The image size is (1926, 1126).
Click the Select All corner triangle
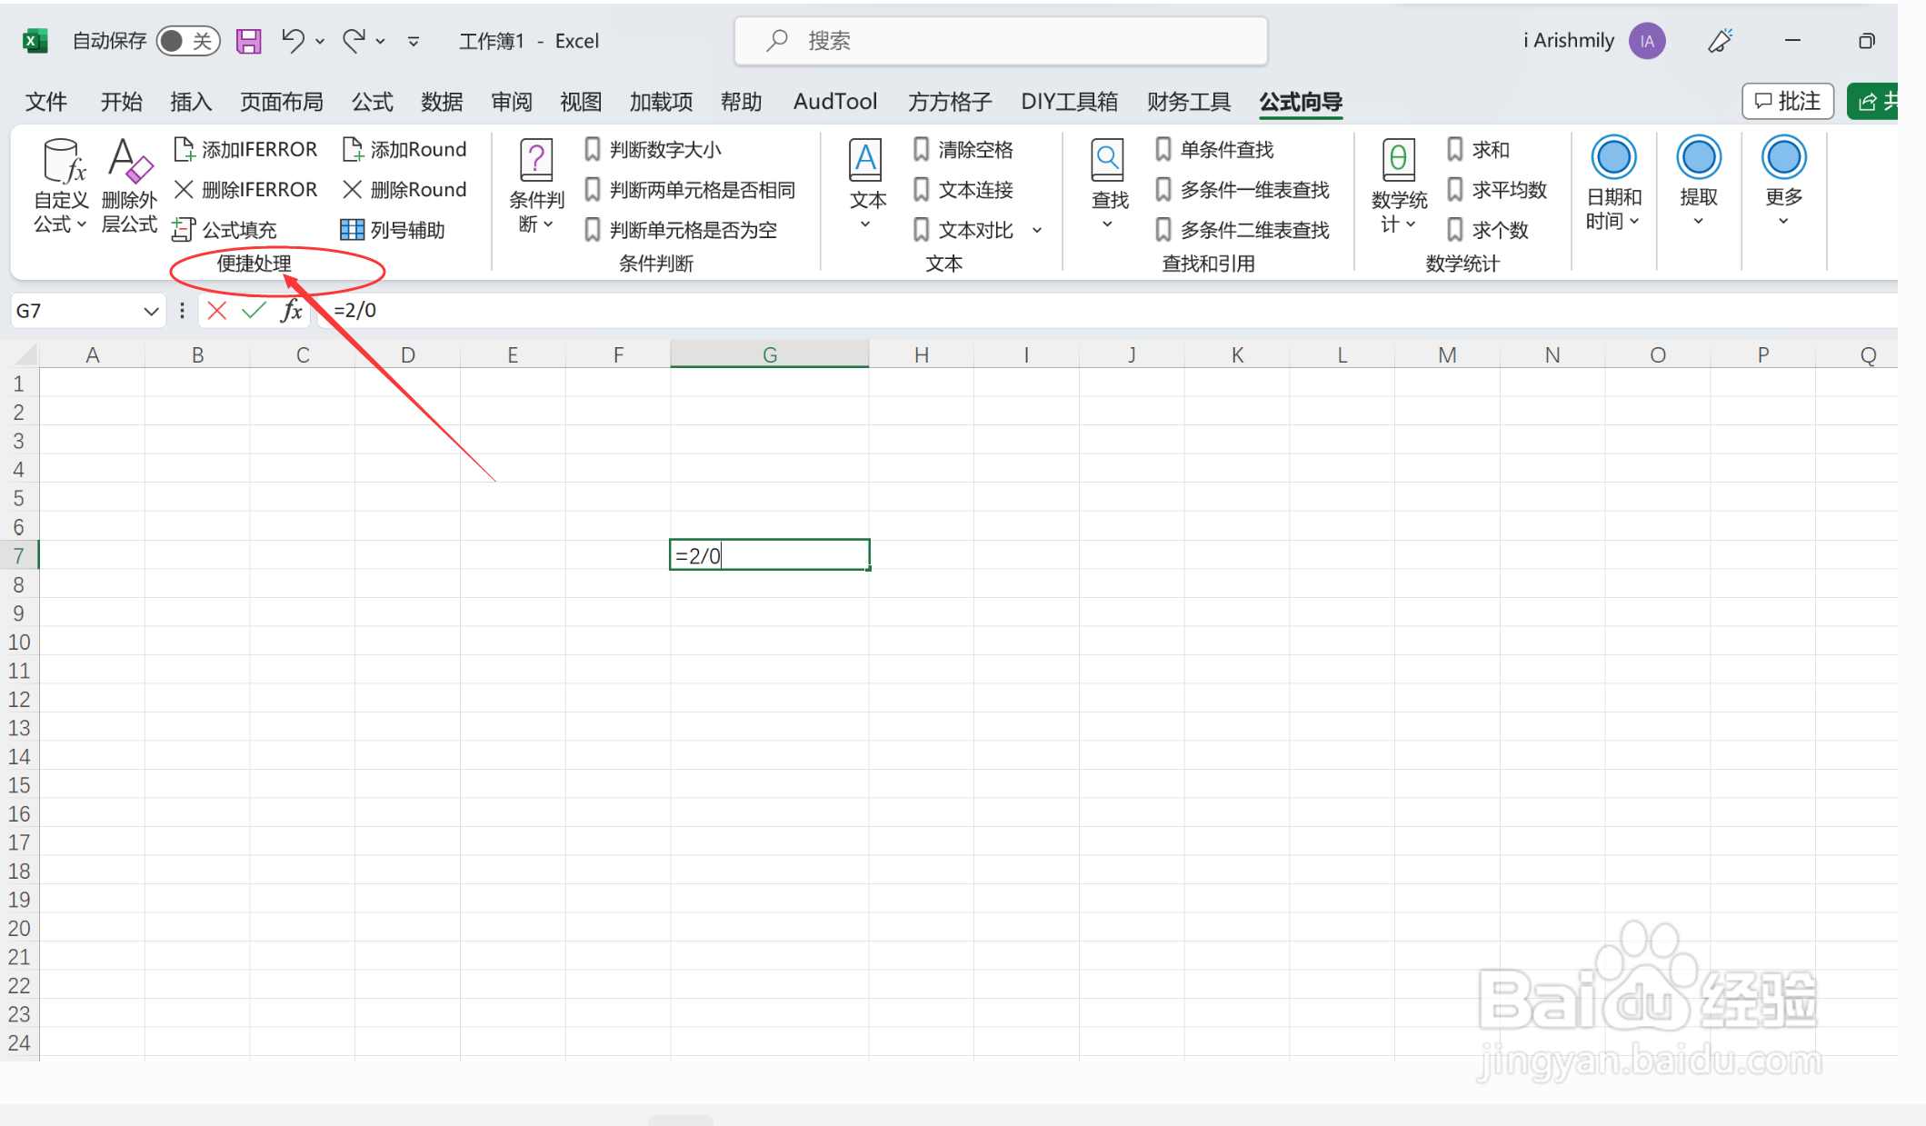coord(25,354)
